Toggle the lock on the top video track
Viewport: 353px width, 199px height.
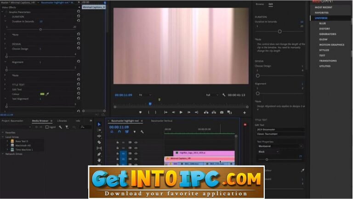coord(118,142)
